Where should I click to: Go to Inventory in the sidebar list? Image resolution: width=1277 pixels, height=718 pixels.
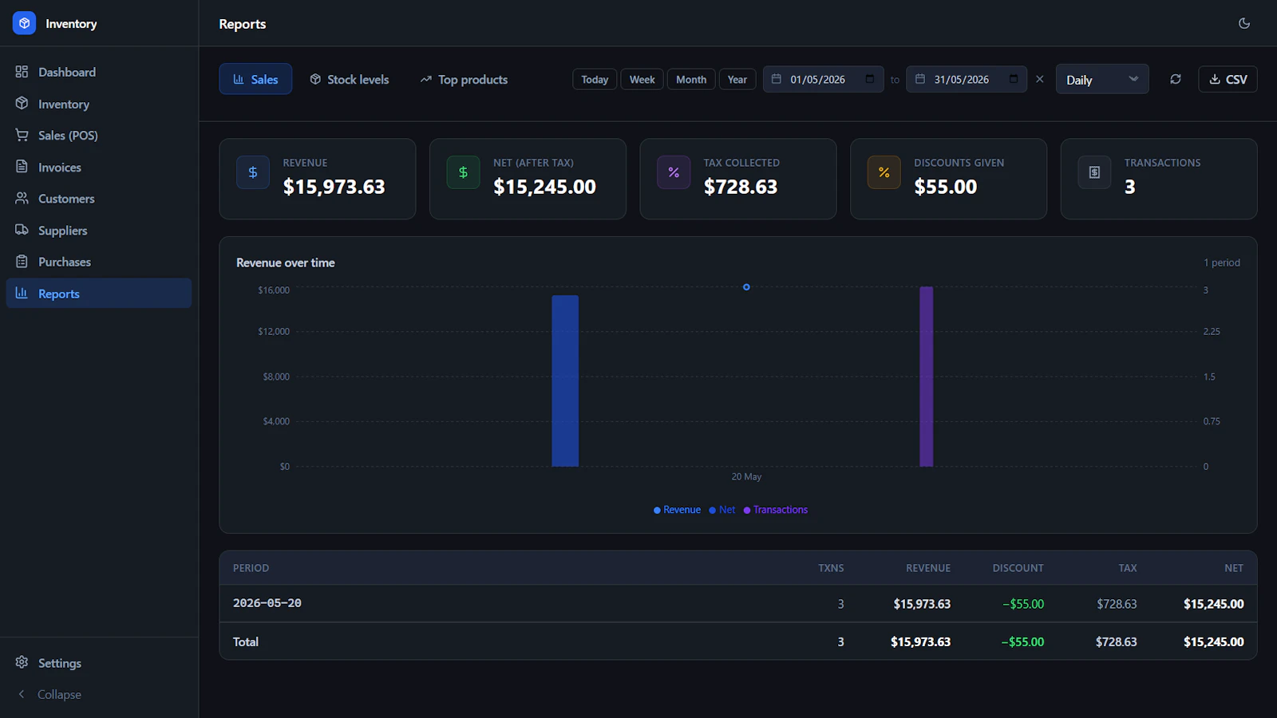point(99,104)
